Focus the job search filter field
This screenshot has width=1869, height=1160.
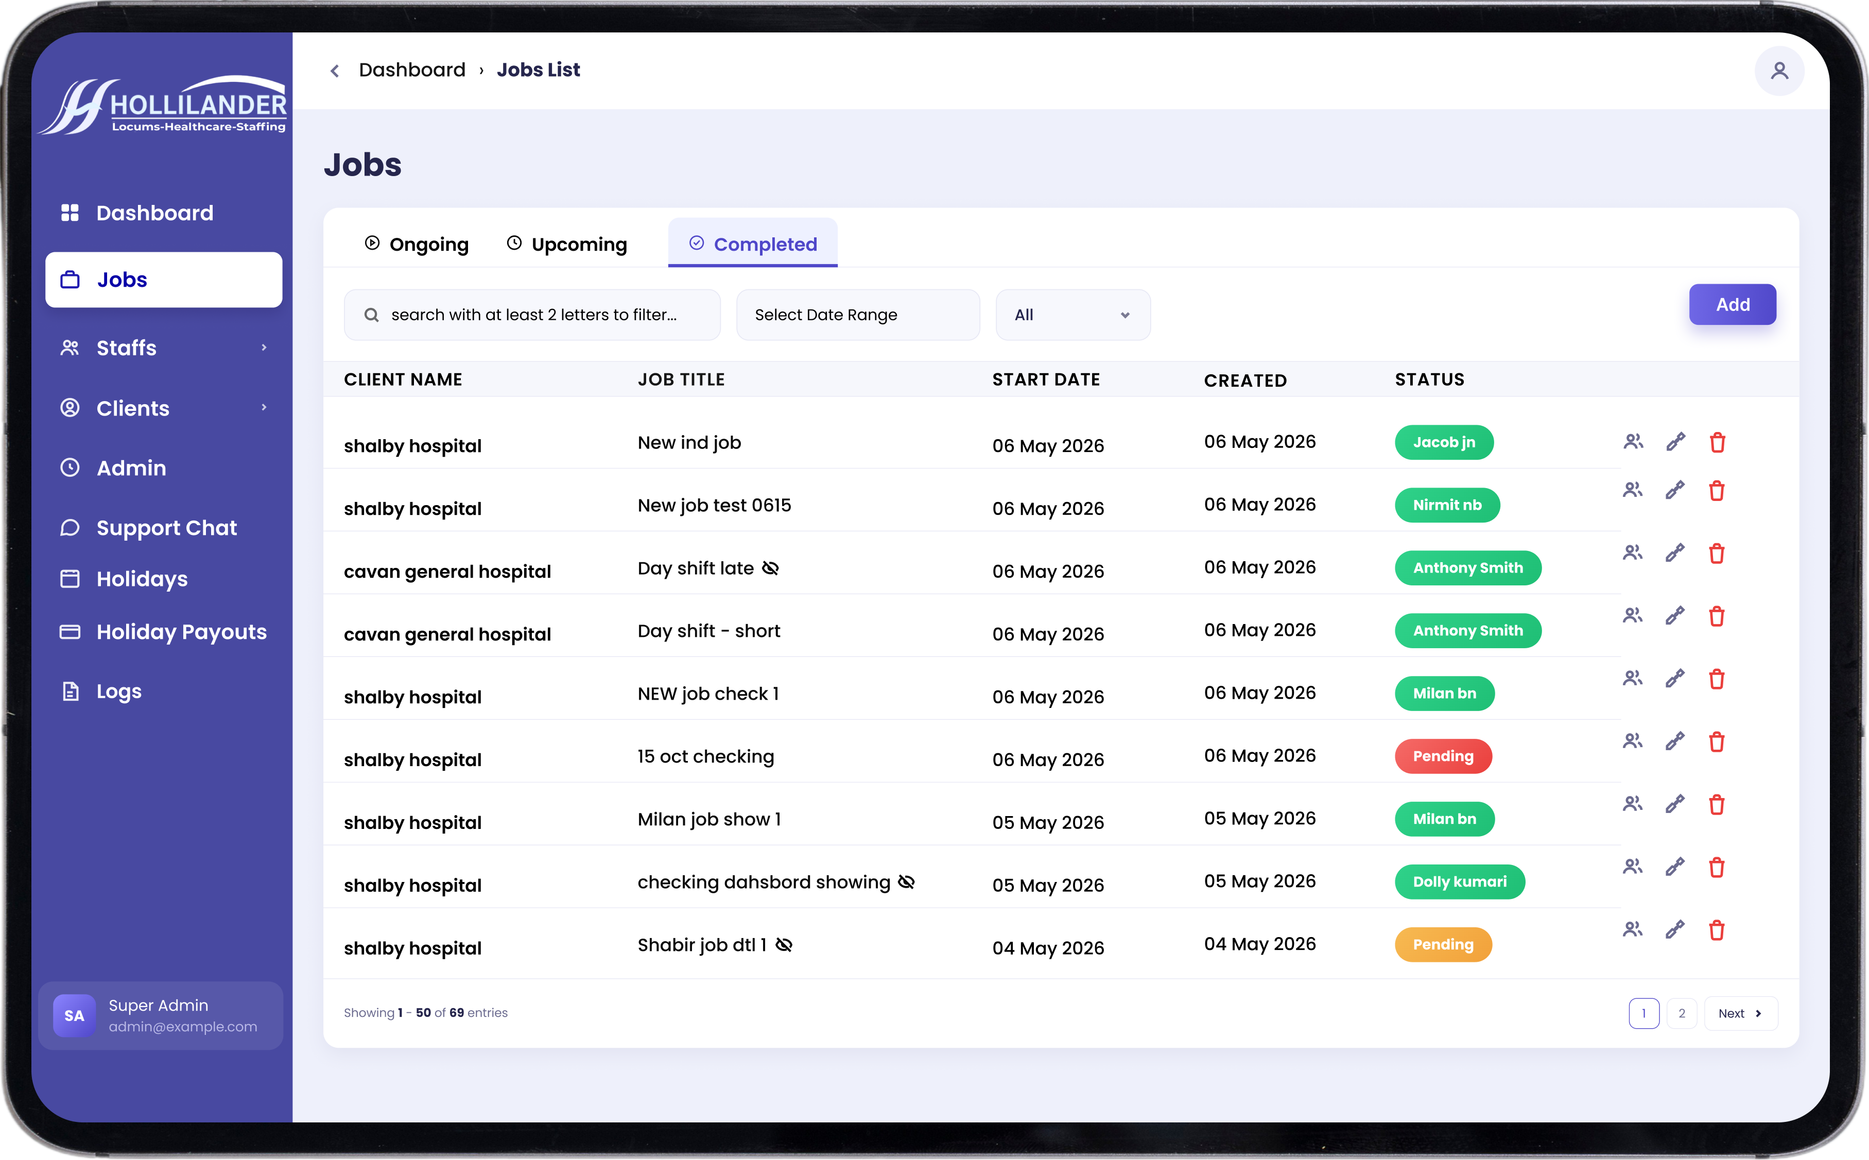[532, 315]
